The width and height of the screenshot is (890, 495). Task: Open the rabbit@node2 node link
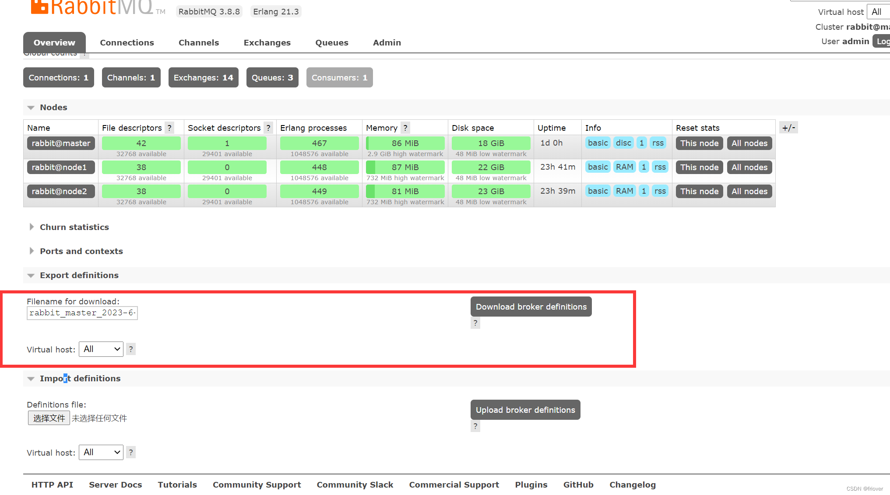pos(61,191)
